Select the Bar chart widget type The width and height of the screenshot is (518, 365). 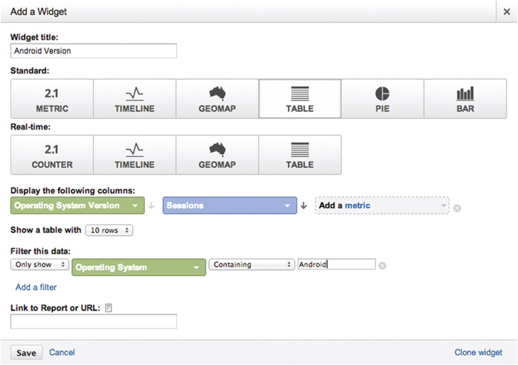tap(465, 98)
